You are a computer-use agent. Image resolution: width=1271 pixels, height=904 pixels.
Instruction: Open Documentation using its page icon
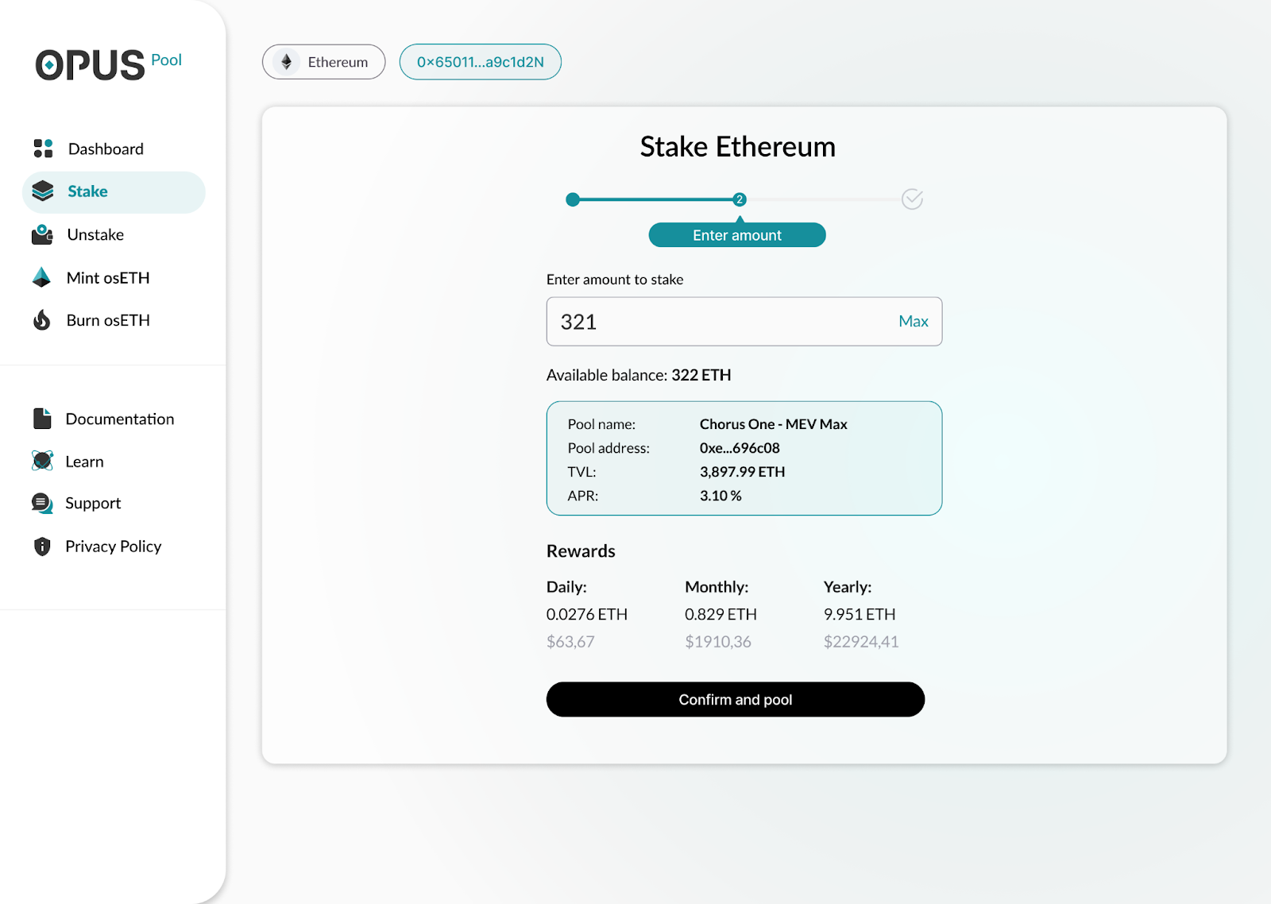click(x=42, y=418)
